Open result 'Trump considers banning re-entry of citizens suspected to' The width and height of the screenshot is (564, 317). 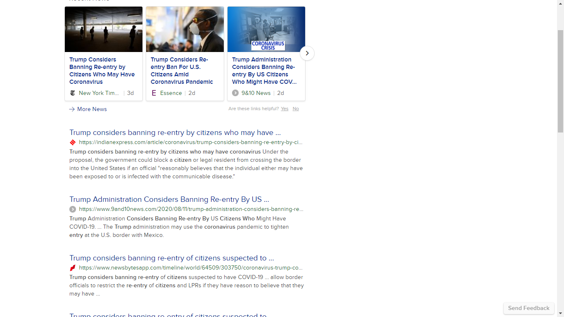pyautogui.click(x=172, y=258)
